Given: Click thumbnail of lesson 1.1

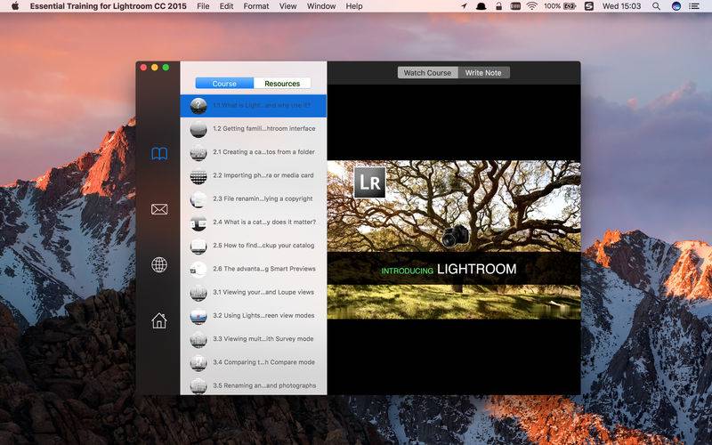Looking at the screenshot, I should tap(198, 106).
